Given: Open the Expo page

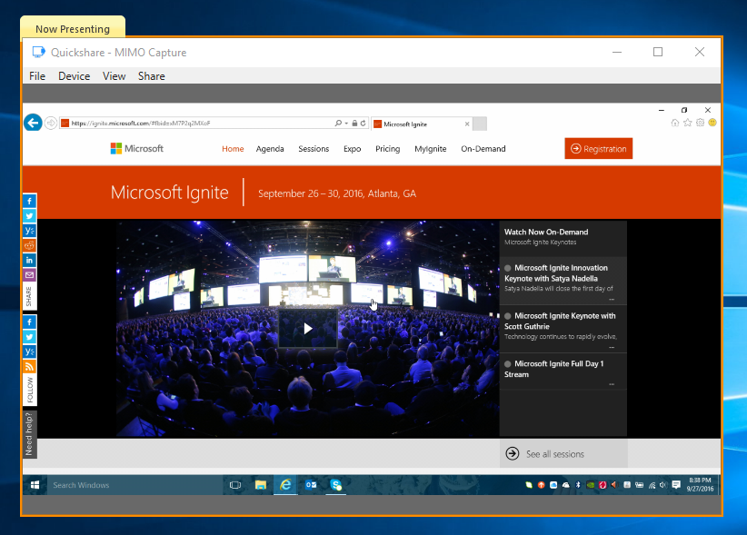Looking at the screenshot, I should pos(352,149).
